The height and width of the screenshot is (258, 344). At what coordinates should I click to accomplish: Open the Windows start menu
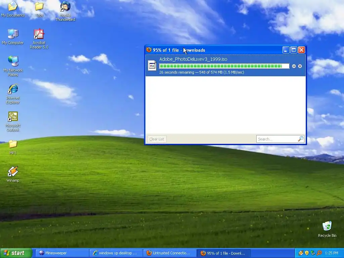[x=16, y=253]
